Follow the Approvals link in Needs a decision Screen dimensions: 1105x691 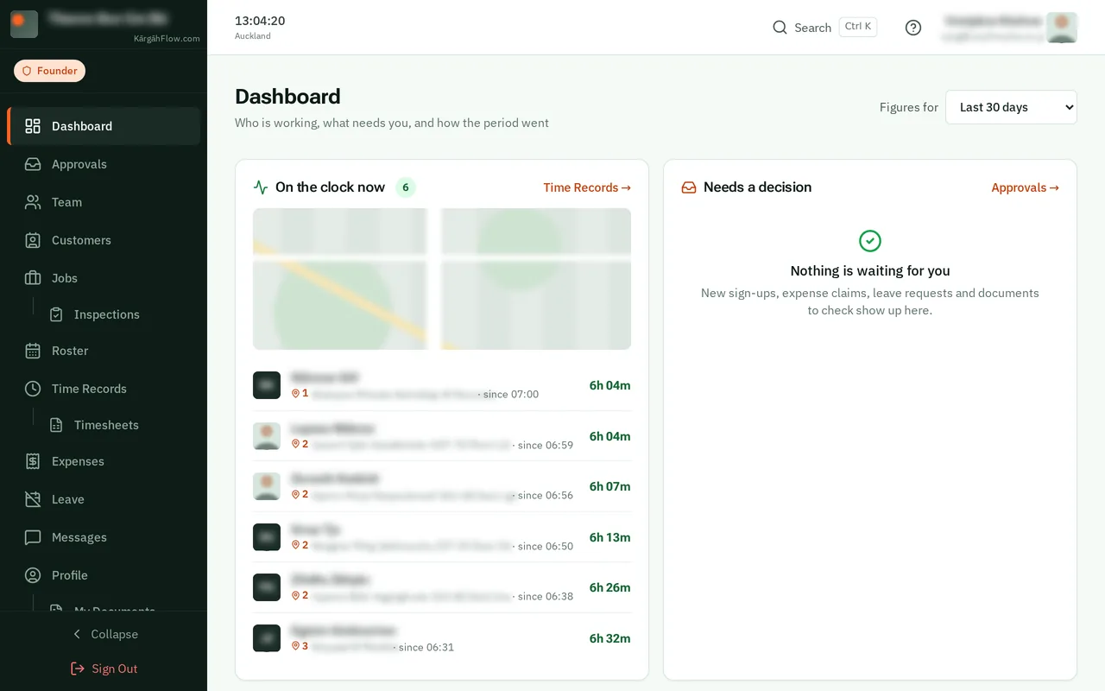point(1025,187)
